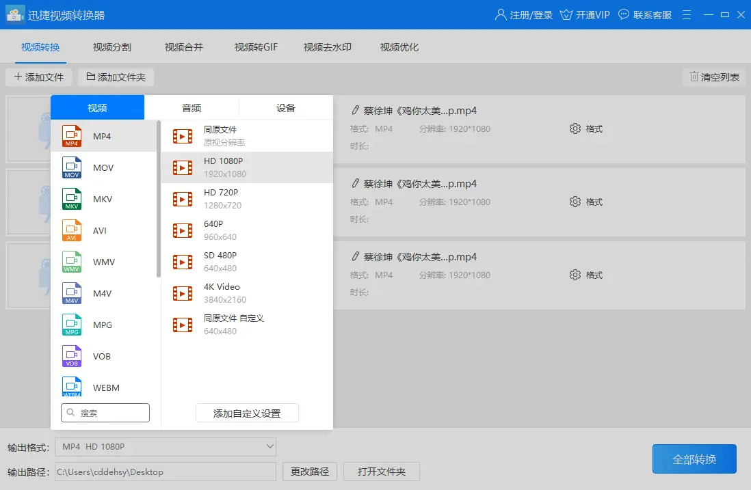The width and height of the screenshot is (751, 490).
Task: Click the film icon for 4K Video
Action: pyautogui.click(x=183, y=293)
